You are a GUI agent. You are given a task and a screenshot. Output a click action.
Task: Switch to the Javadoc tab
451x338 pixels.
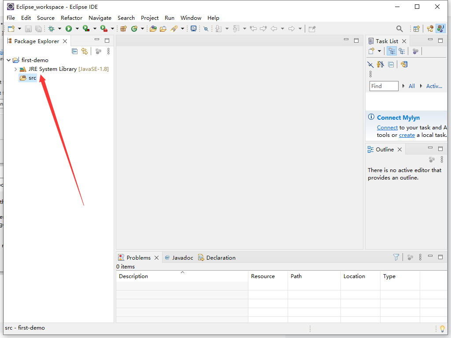point(179,257)
